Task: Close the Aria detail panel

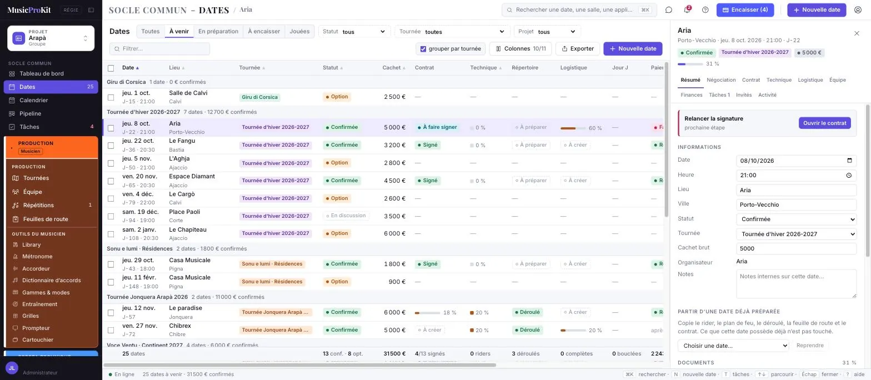Action: tap(857, 33)
